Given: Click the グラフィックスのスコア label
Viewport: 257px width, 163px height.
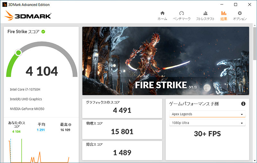Looking at the screenshot, I should tap(103, 102).
